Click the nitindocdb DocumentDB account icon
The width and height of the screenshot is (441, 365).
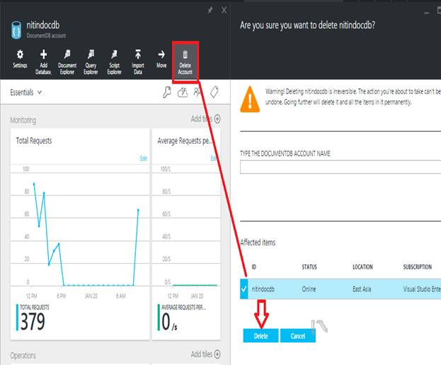[x=16, y=30]
